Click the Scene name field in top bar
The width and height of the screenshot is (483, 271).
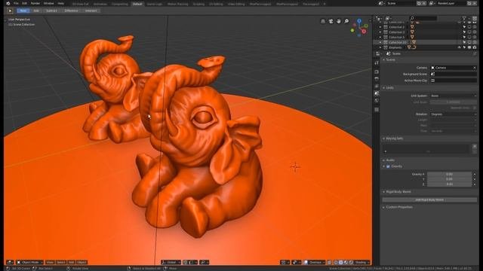click(401, 3)
